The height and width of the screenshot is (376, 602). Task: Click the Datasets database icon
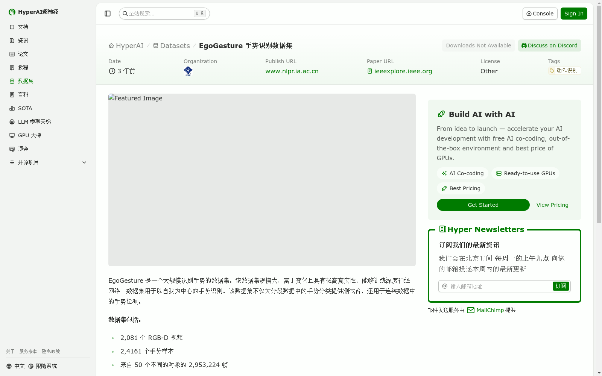(x=156, y=45)
